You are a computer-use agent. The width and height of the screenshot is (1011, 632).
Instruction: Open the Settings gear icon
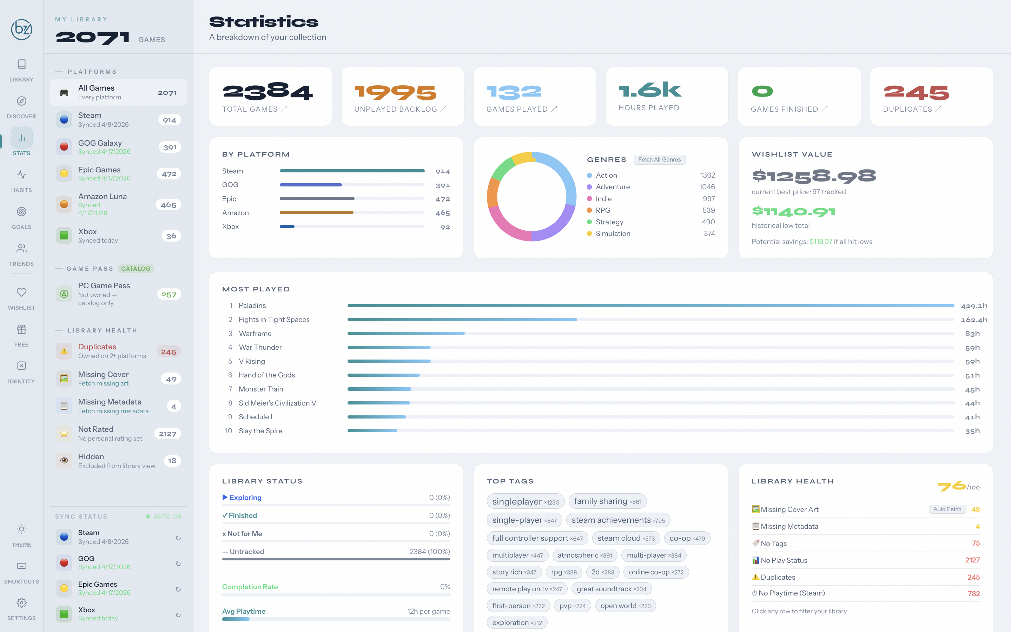pos(21,603)
